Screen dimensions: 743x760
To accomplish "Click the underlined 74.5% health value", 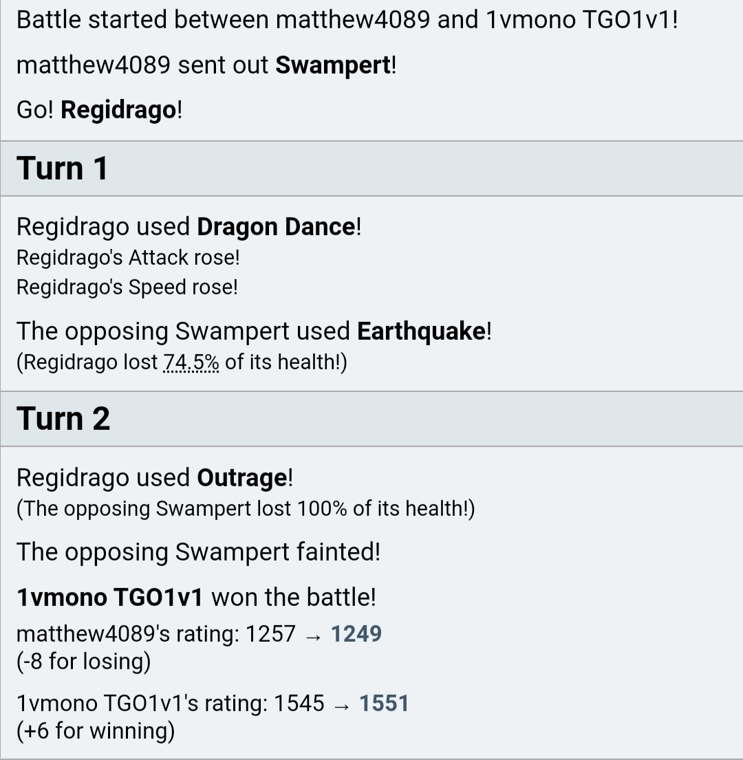I will tap(191, 362).
